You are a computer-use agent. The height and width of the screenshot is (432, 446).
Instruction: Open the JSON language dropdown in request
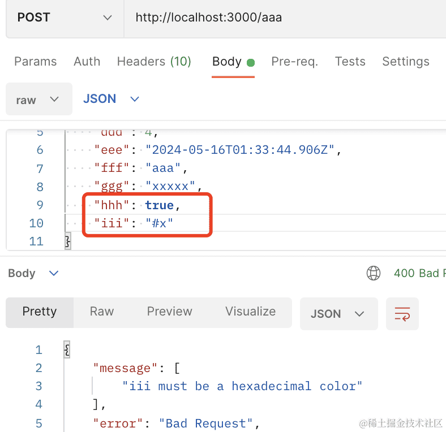pos(111,99)
